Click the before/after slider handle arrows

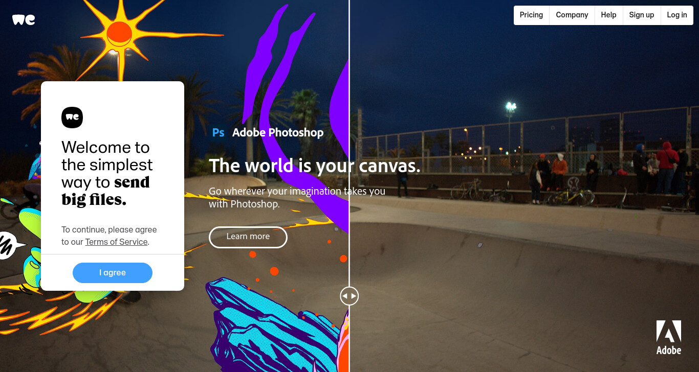pyautogui.click(x=349, y=296)
